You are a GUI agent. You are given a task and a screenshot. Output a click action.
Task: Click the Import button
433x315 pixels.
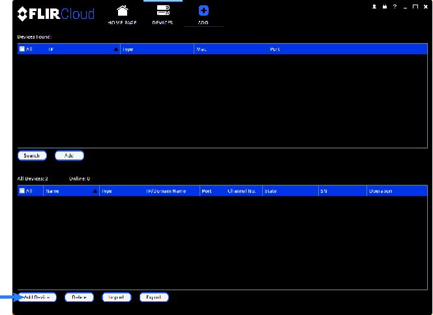pos(116,297)
